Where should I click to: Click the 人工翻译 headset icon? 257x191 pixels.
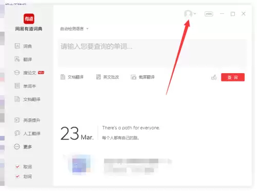pos(17,133)
